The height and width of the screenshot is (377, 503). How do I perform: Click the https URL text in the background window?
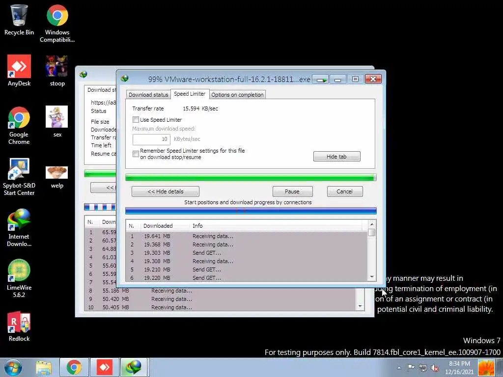pyautogui.click(x=103, y=103)
